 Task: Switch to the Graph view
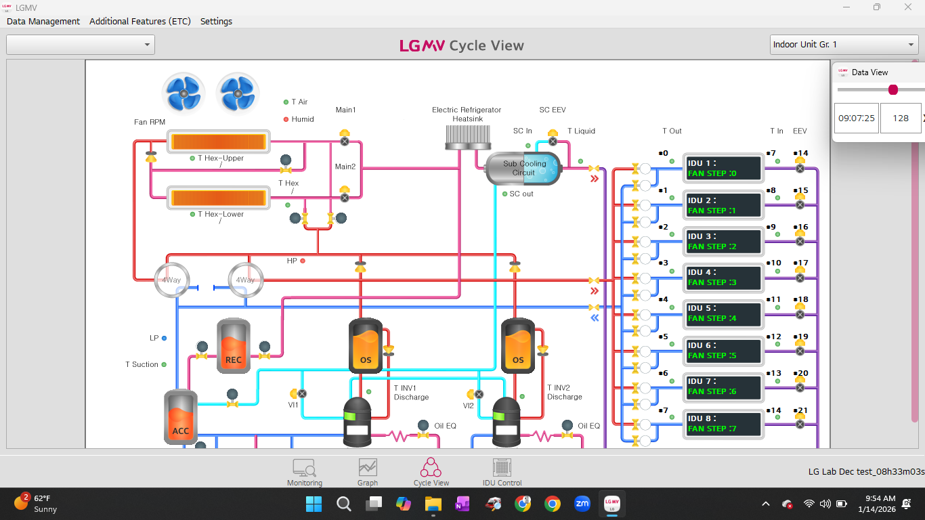pos(368,472)
